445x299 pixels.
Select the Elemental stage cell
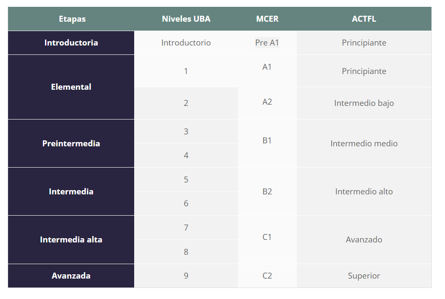point(71,87)
